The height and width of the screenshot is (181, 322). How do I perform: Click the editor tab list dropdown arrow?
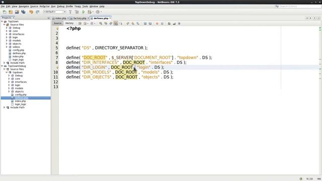[314, 18]
